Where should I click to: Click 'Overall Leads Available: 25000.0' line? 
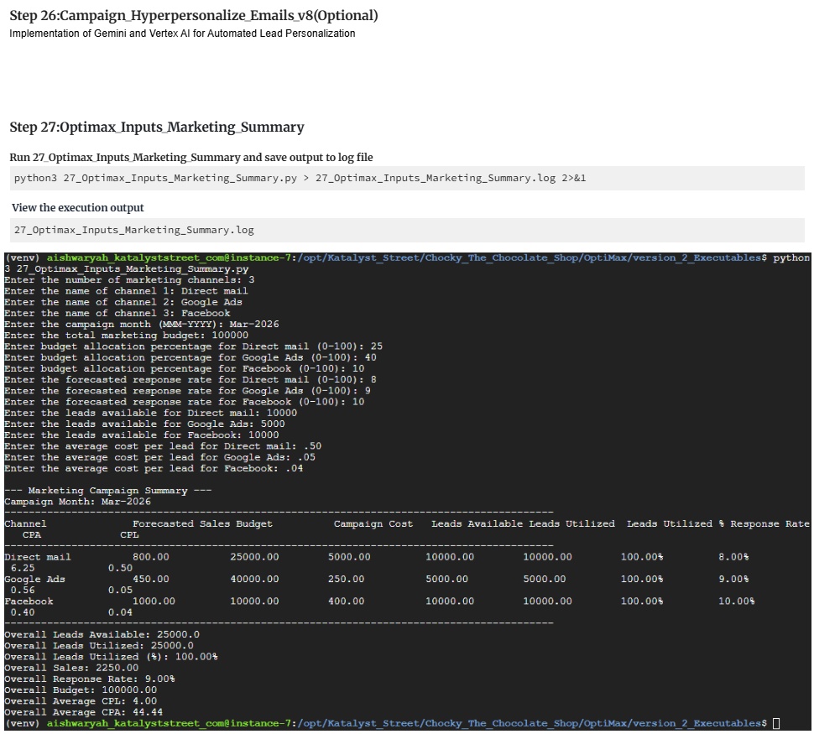coord(102,634)
